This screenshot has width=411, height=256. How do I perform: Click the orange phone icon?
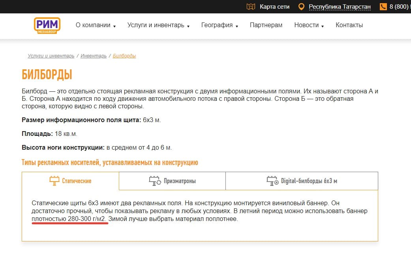pyautogui.click(x=383, y=7)
